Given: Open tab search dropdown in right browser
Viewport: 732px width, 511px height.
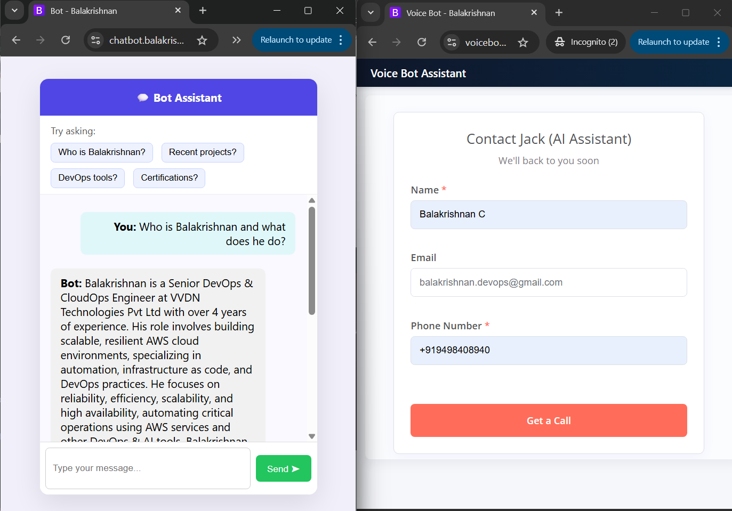Looking at the screenshot, I should click(371, 13).
